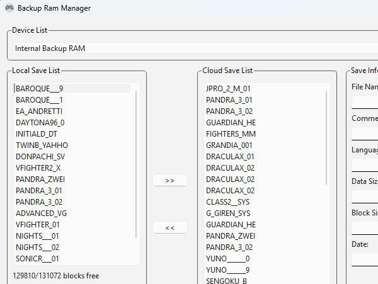Screen dimensions: 378x284
Task: Select DRACULAX_01 cloud save
Action: pos(263,156)
